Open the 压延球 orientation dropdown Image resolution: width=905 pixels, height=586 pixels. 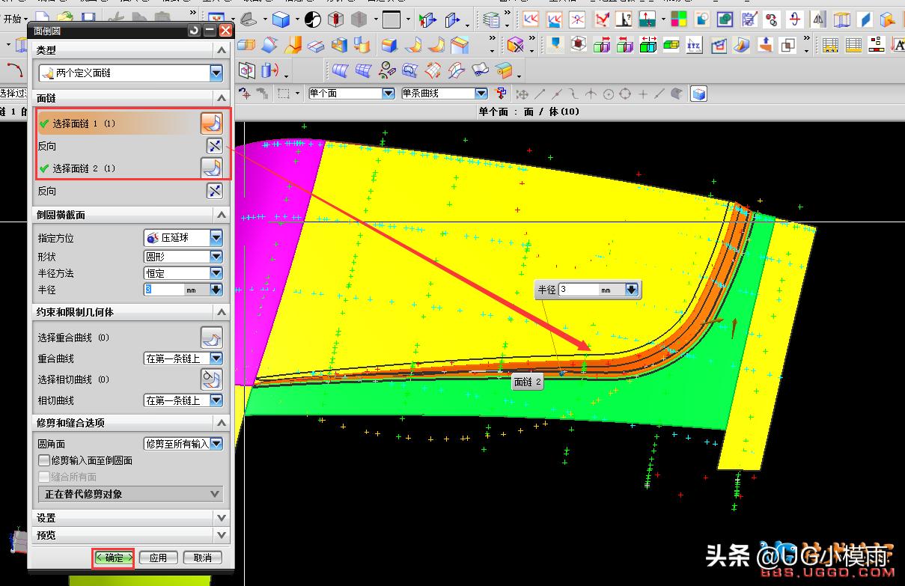tap(216, 238)
